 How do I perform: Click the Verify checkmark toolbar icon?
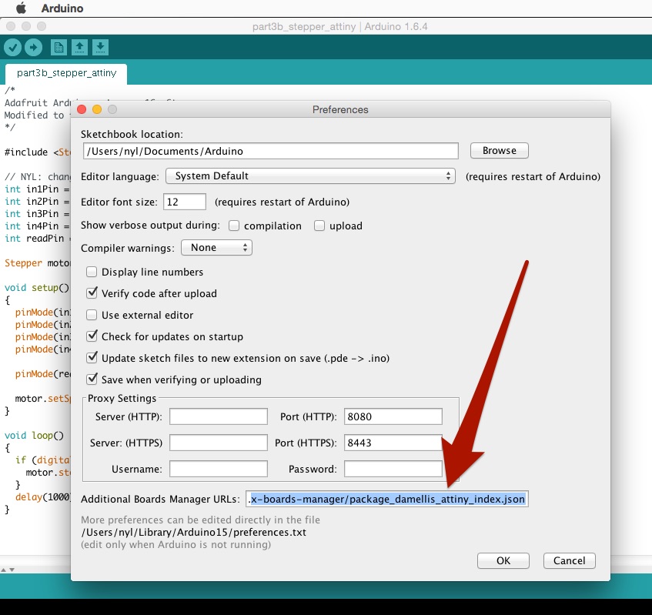[x=13, y=48]
